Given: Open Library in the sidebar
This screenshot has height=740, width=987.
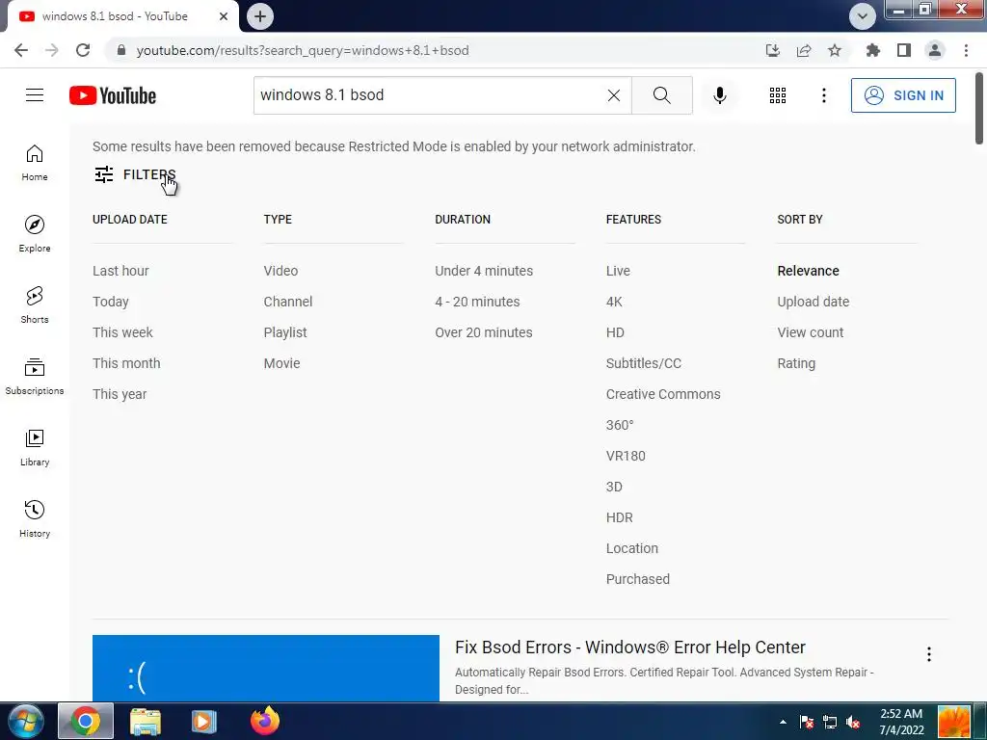Looking at the screenshot, I should pos(35,447).
